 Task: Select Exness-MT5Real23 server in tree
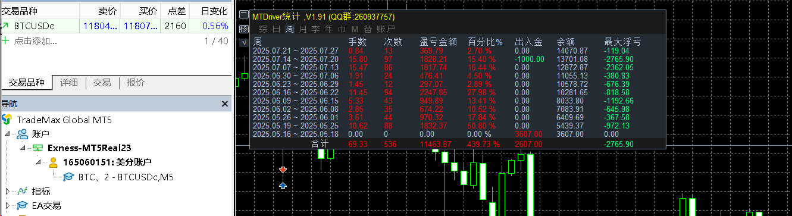click(89, 148)
